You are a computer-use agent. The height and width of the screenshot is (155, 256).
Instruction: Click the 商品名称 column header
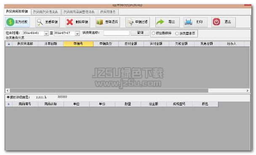tap(51, 104)
